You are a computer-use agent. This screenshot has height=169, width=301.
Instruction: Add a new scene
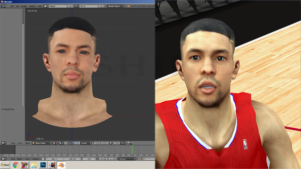[x=100, y=6]
